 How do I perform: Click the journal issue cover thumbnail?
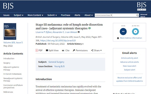point(10,31)
